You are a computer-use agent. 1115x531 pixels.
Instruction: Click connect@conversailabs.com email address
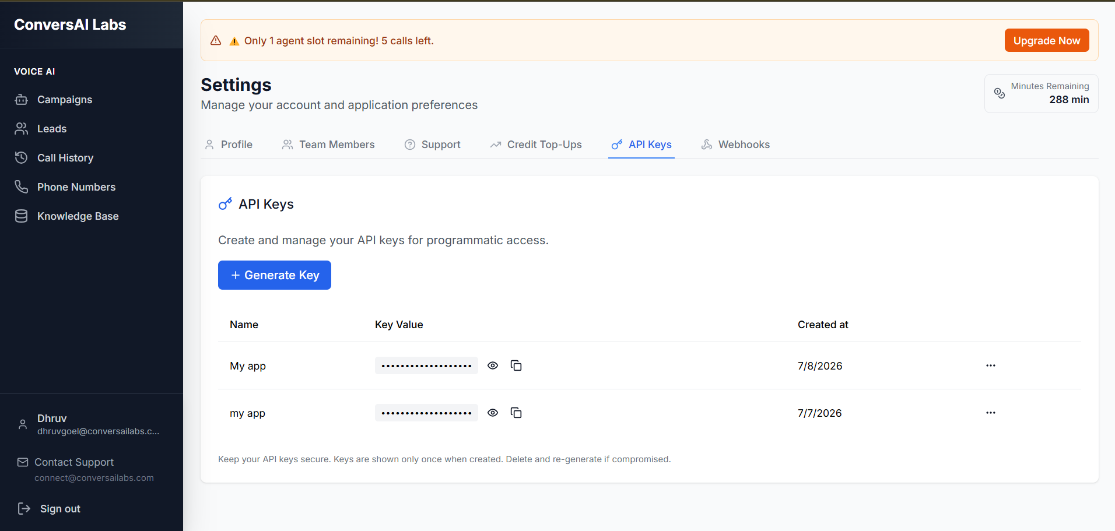pyautogui.click(x=94, y=478)
